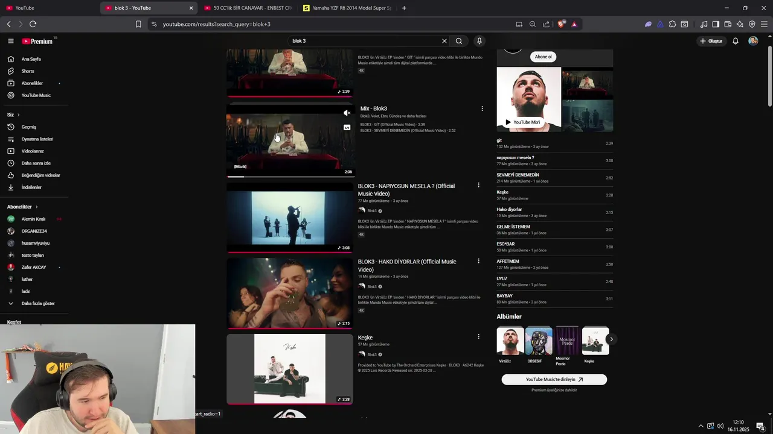Open the account avatar menu
Screen dimensions: 773x434
[753, 41]
